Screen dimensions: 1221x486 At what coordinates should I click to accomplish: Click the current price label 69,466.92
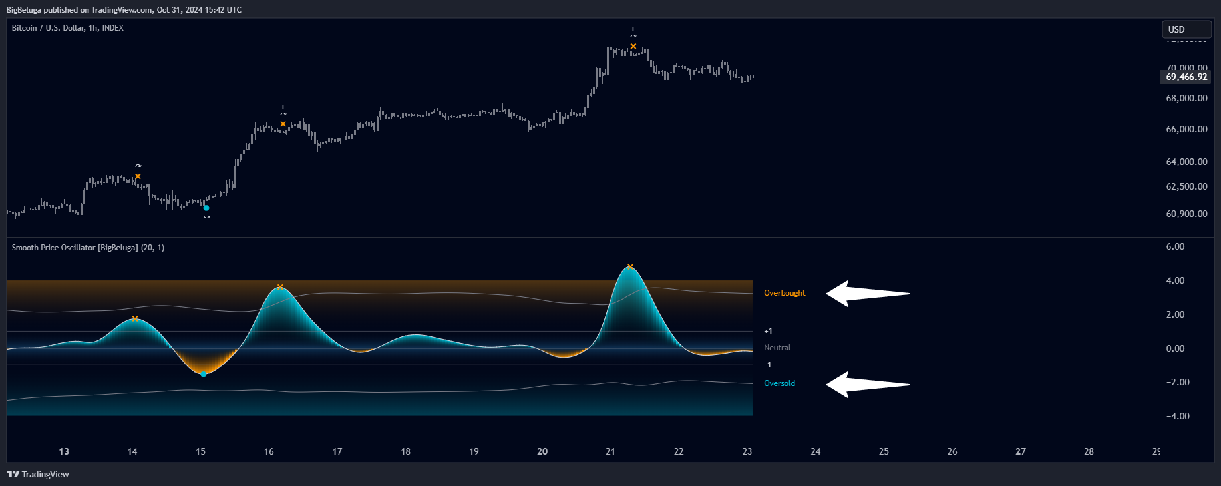click(1186, 77)
